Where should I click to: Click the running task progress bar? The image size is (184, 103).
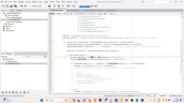tap(130, 96)
